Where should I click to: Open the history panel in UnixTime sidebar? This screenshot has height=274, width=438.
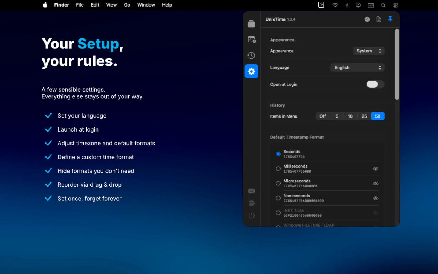pyautogui.click(x=251, y=55)
